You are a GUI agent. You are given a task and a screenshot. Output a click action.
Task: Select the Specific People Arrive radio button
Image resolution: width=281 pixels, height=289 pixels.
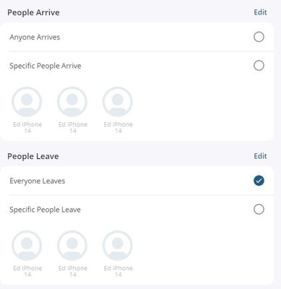[x=259, y=66]
